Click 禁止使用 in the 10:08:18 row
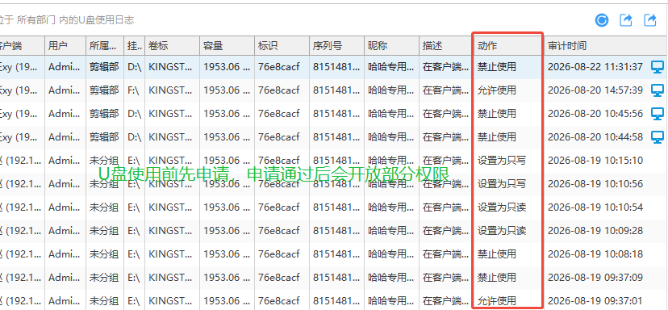Image resolution: width=668 pixels, height=310 pixels. point(497,254)
